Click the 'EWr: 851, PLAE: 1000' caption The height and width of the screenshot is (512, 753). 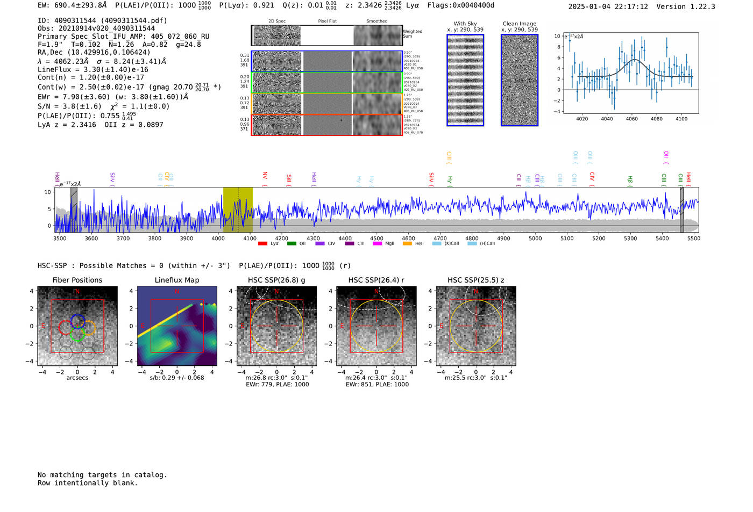(377, 385)
